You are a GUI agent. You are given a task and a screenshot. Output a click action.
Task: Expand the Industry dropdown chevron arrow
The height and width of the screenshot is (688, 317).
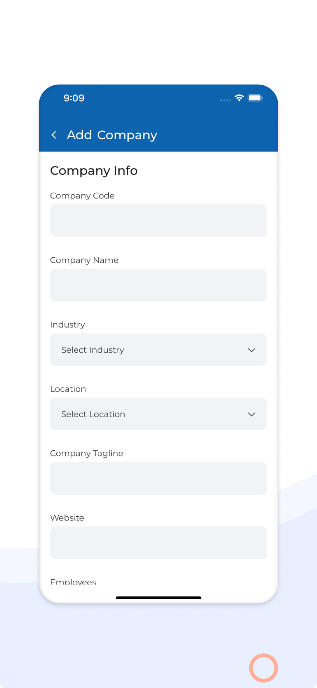click(251, 350)
